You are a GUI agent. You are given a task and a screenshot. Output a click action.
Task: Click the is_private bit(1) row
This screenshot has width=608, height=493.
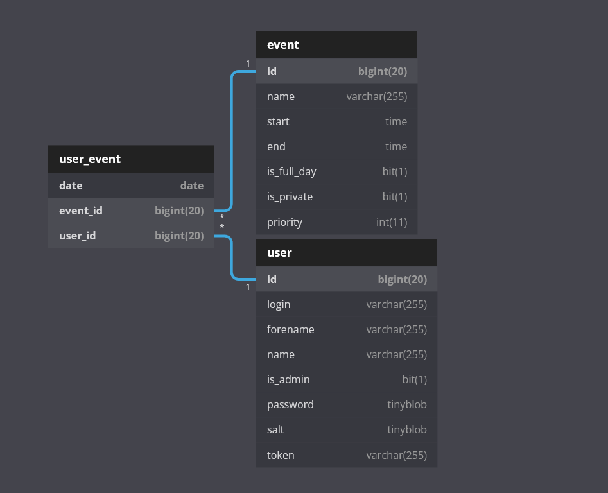coord(336,197)
